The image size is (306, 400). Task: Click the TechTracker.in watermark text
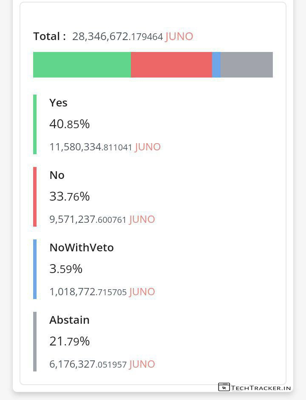pyautogui.click(x=261, y=388)
